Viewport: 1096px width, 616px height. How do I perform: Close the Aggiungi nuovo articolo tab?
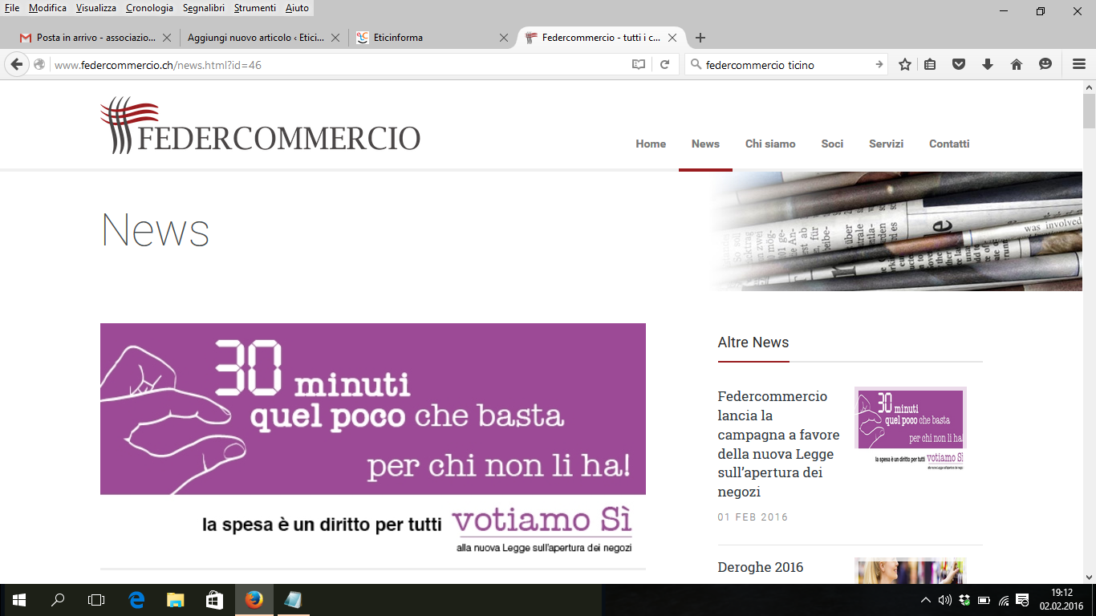[335, 38]
